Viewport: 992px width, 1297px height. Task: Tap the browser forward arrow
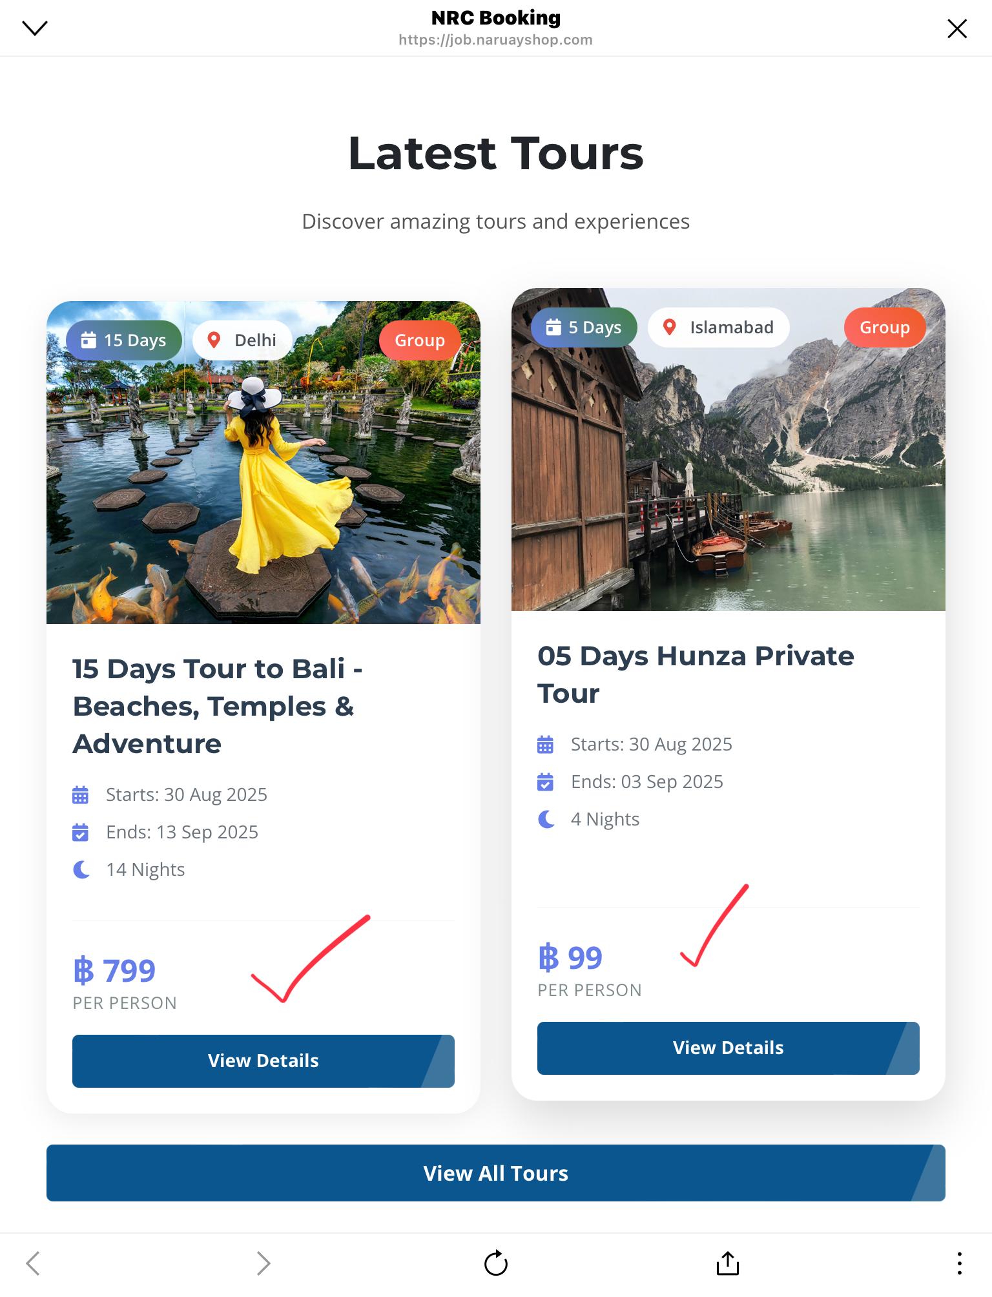pyautogui.click(x=263, y=1263)
